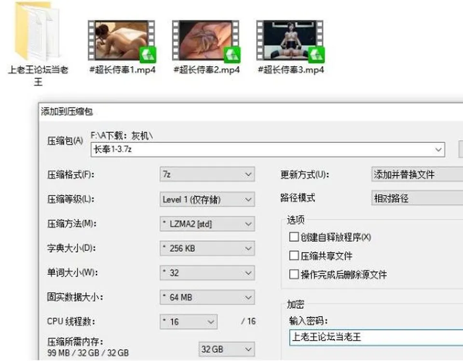Click the 压缩包(A) label
The height and width of the screenshot is (361, 463).
[x=65, y=141]
